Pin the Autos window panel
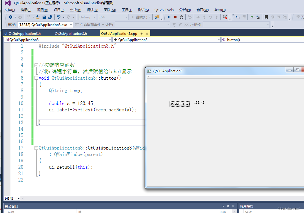This screenshot has width=304, height=213. pyautogui.click(x=228, y=206)
